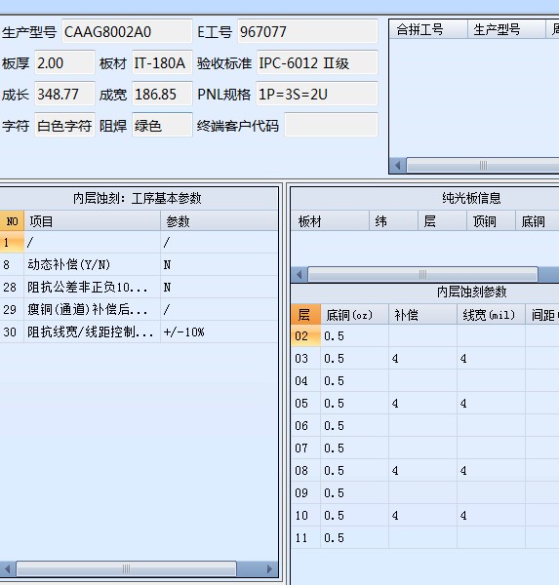
Task: Click the 字符 field 白色字符
Action: (x=64, y=125)
